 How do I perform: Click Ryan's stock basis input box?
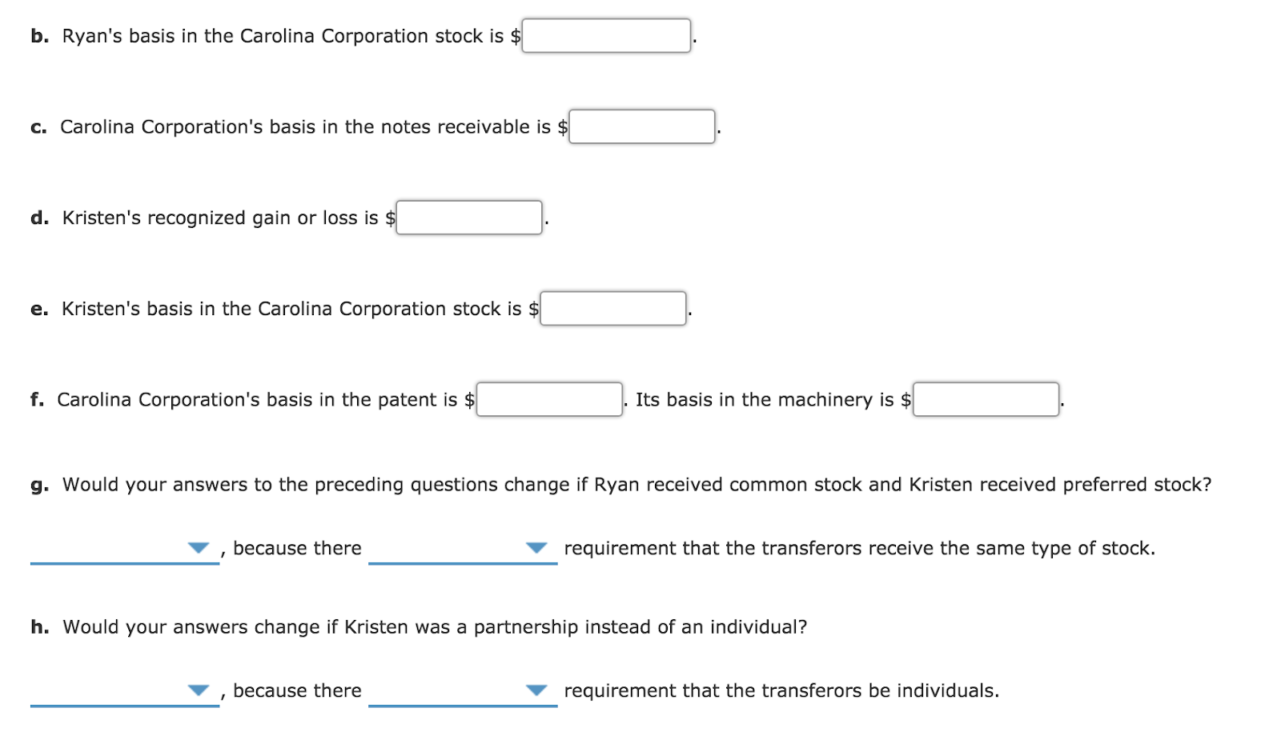(606, 37)
